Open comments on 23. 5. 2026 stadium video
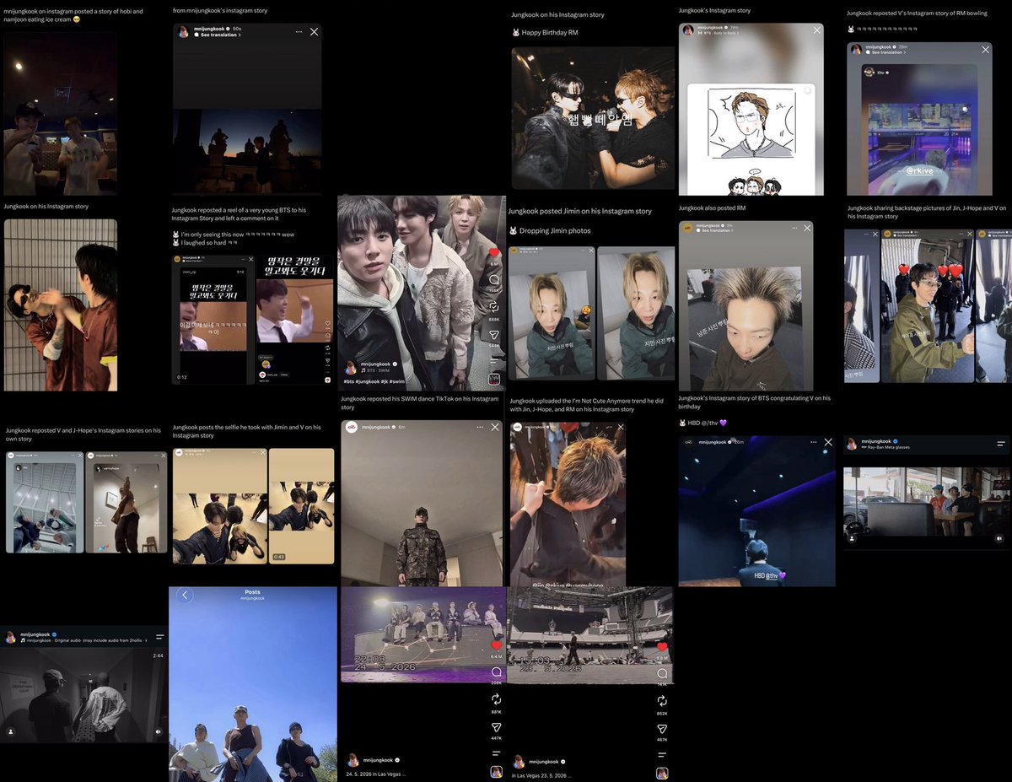Image resolution: width=1012 pixels, height=782 pixels. [x=662, y=673]
